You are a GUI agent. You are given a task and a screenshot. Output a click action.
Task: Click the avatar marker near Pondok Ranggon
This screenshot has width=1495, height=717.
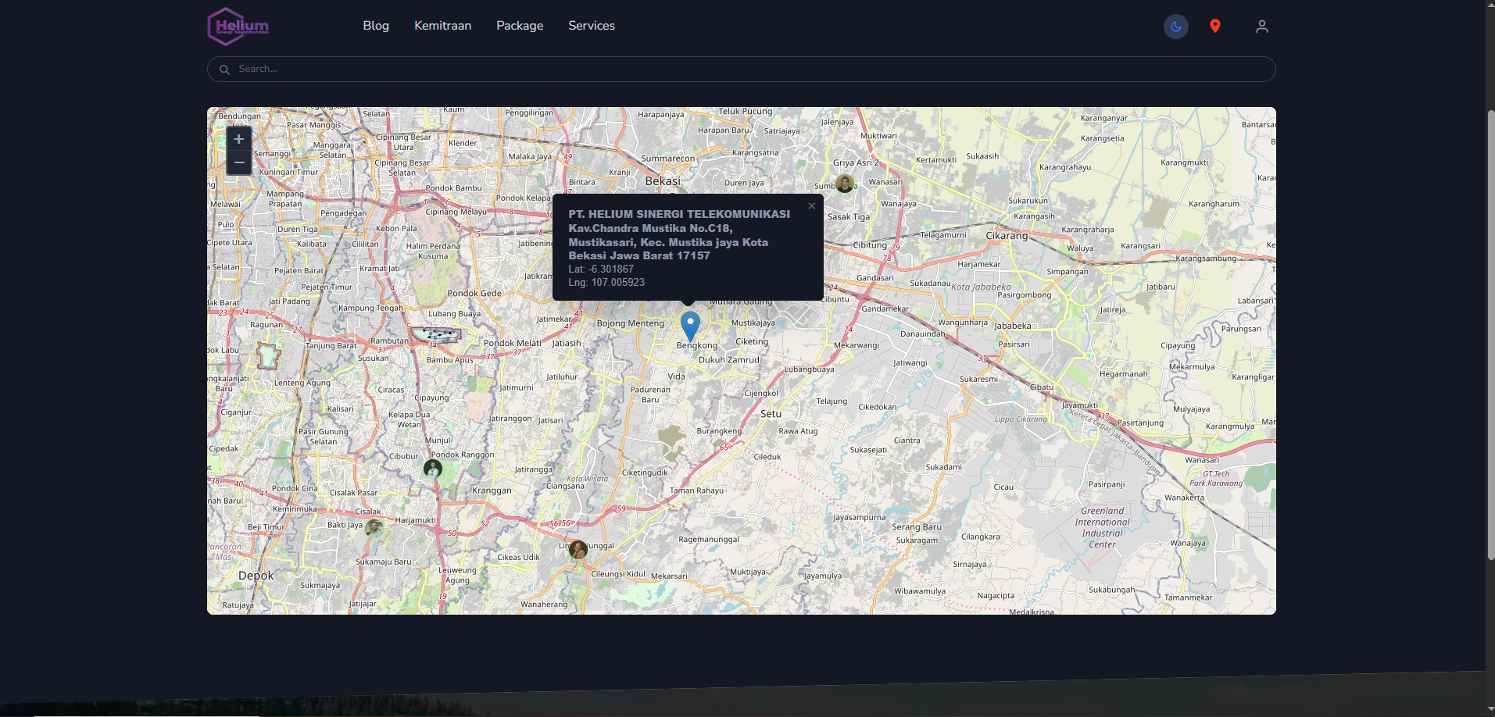[433, 469]
